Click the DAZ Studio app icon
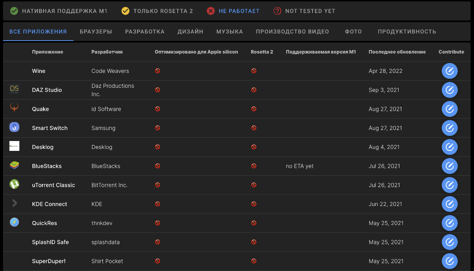Viewport: 474px width, 271px height. [x=14, y=89]
